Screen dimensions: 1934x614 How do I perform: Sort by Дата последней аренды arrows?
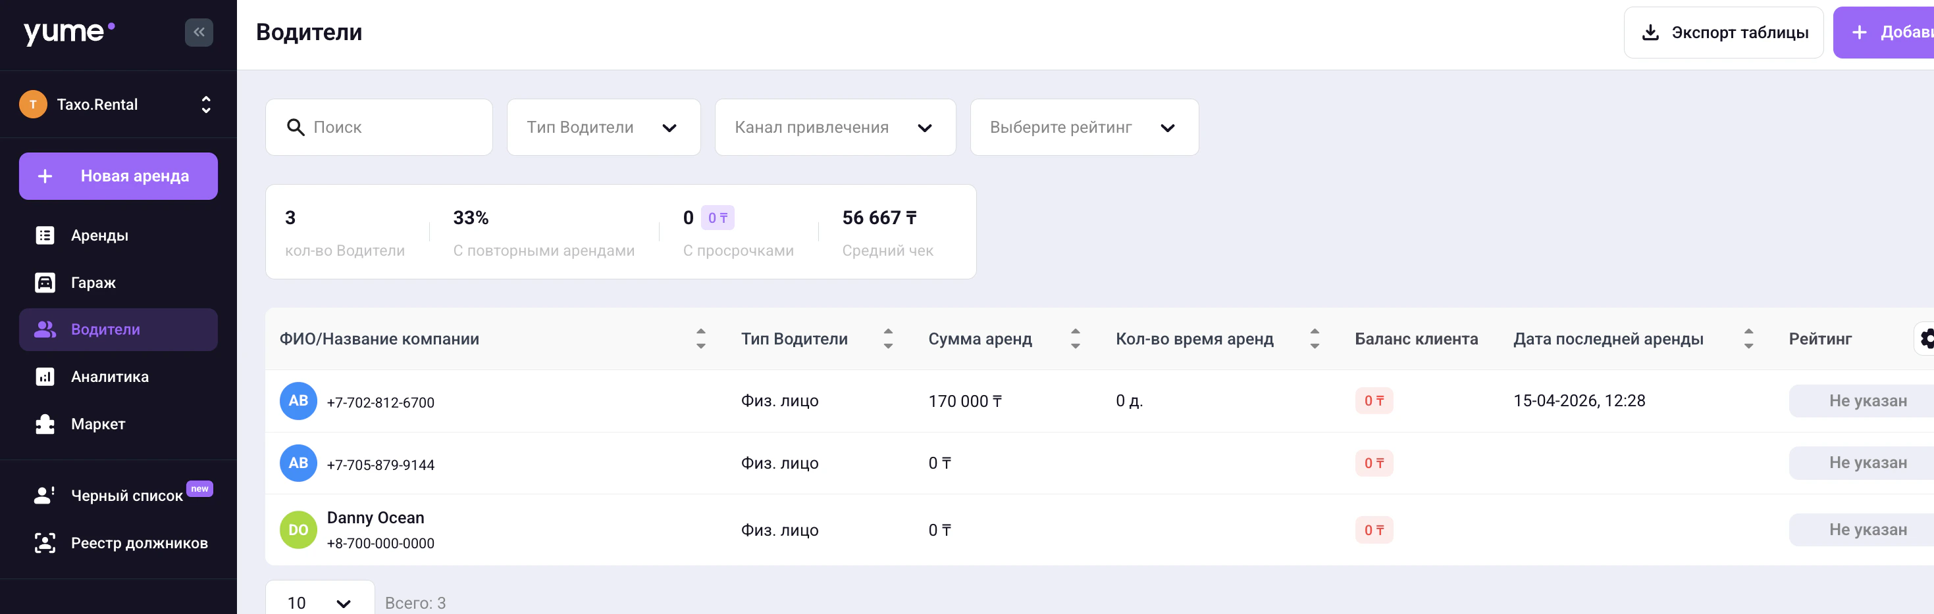click(1748, 339)
